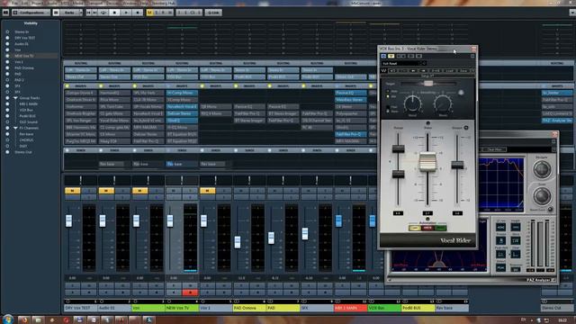Toggle visibility dot for Audio 01

coord(7,44)
